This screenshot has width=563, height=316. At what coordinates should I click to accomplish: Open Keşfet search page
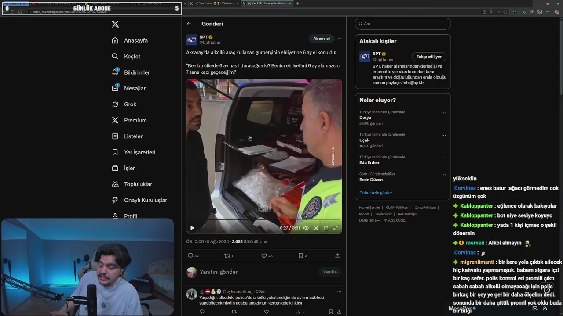point(126,56)
